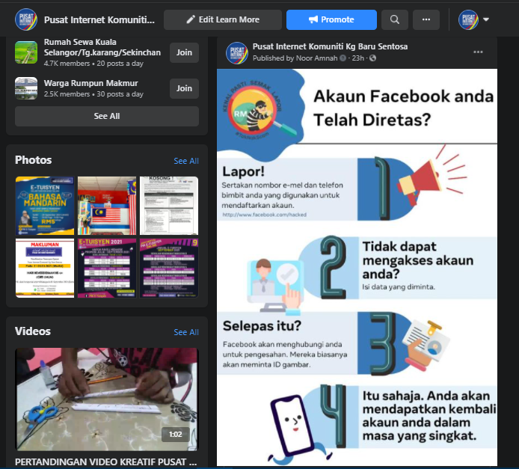Open the E-TUISYEN 2021 schedule photo
Viewport: 519px width, 469px height.
(107, 268)
